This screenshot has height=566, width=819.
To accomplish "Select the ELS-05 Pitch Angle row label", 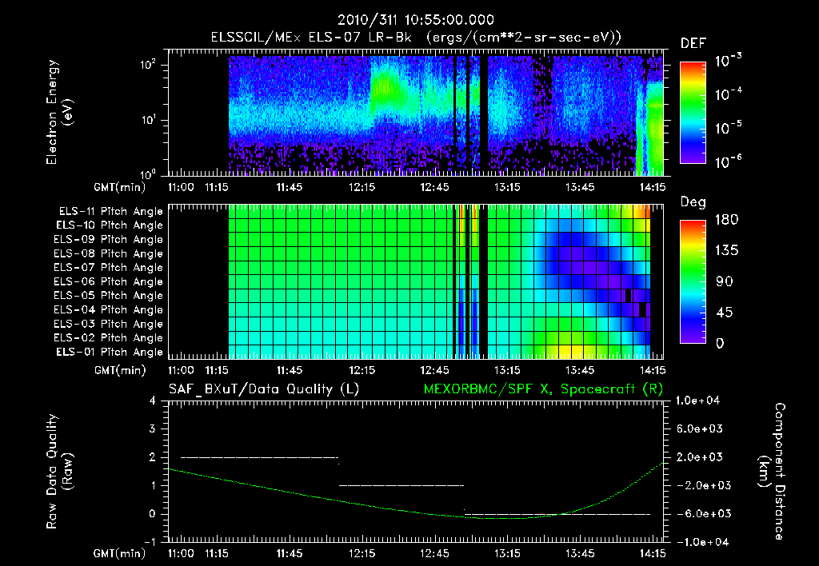I will [x=108, y=296].
